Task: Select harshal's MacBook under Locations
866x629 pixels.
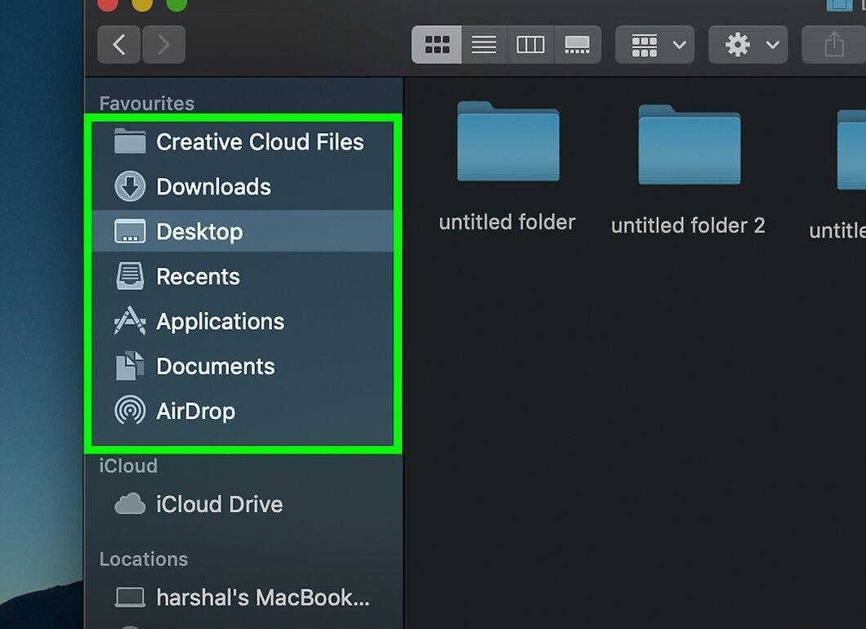Action: 243,597
